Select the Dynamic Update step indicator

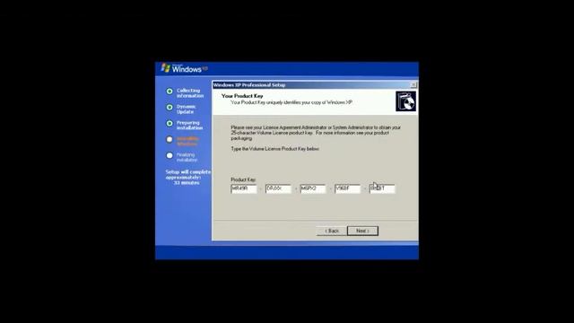point(170,108)
